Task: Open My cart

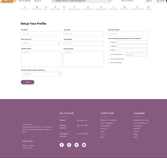Action: (160, 1)
